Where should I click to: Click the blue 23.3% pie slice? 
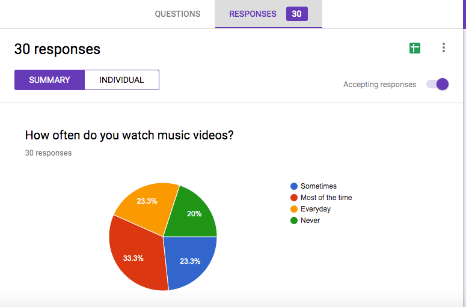189,260
